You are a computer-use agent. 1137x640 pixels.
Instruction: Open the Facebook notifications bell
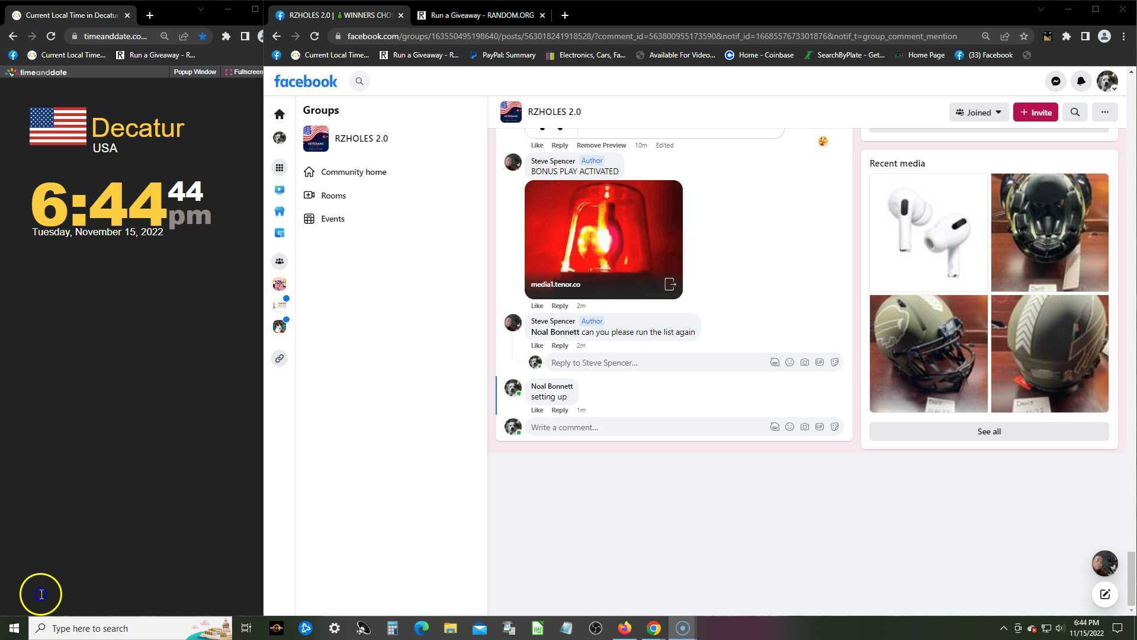(x=1081, y=82)
